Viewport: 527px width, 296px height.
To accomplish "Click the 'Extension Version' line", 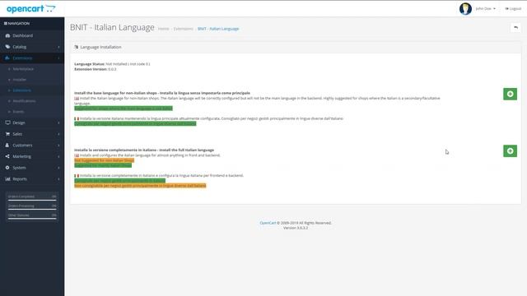I will pyautogui.click(x=96, y=69).
